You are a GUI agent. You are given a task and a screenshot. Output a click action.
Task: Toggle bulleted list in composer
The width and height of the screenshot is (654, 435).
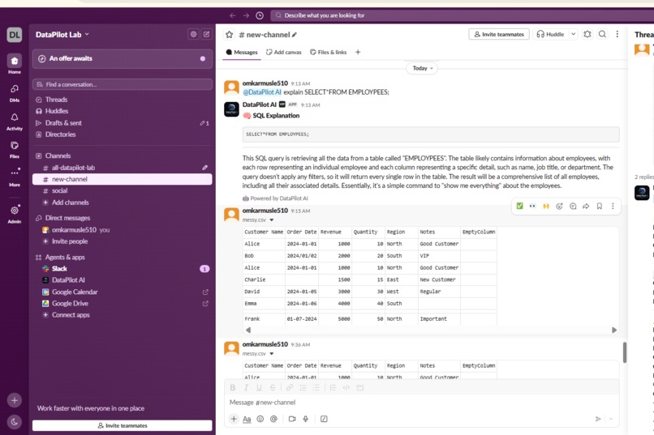pyautogui.click(x=316, y=387)
